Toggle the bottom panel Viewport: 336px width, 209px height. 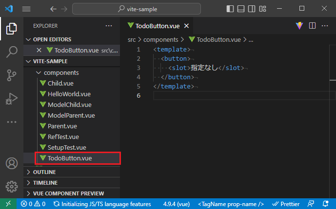click(x=241, y=9)
